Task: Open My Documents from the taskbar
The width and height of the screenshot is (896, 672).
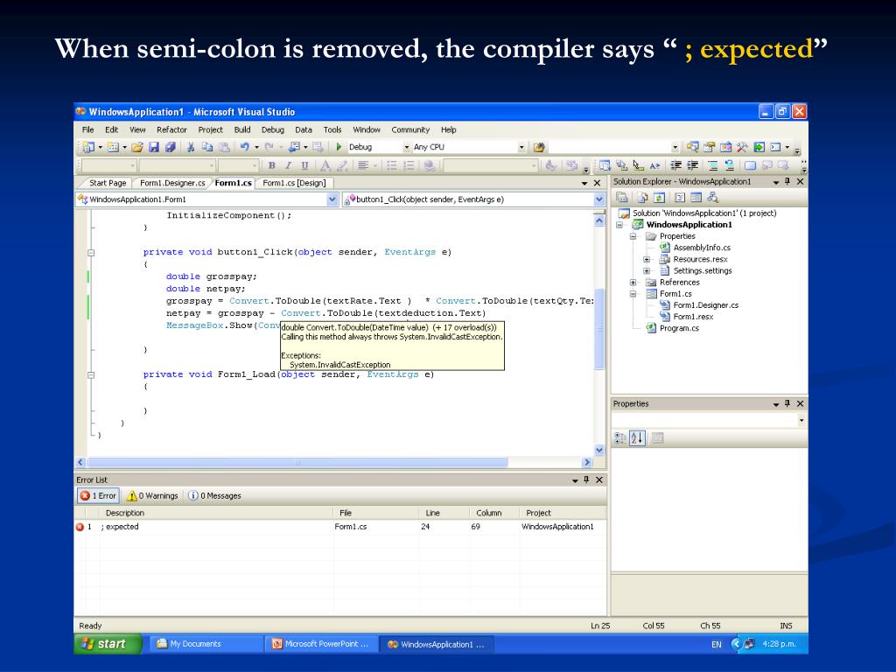Action: tap(206, 644)
